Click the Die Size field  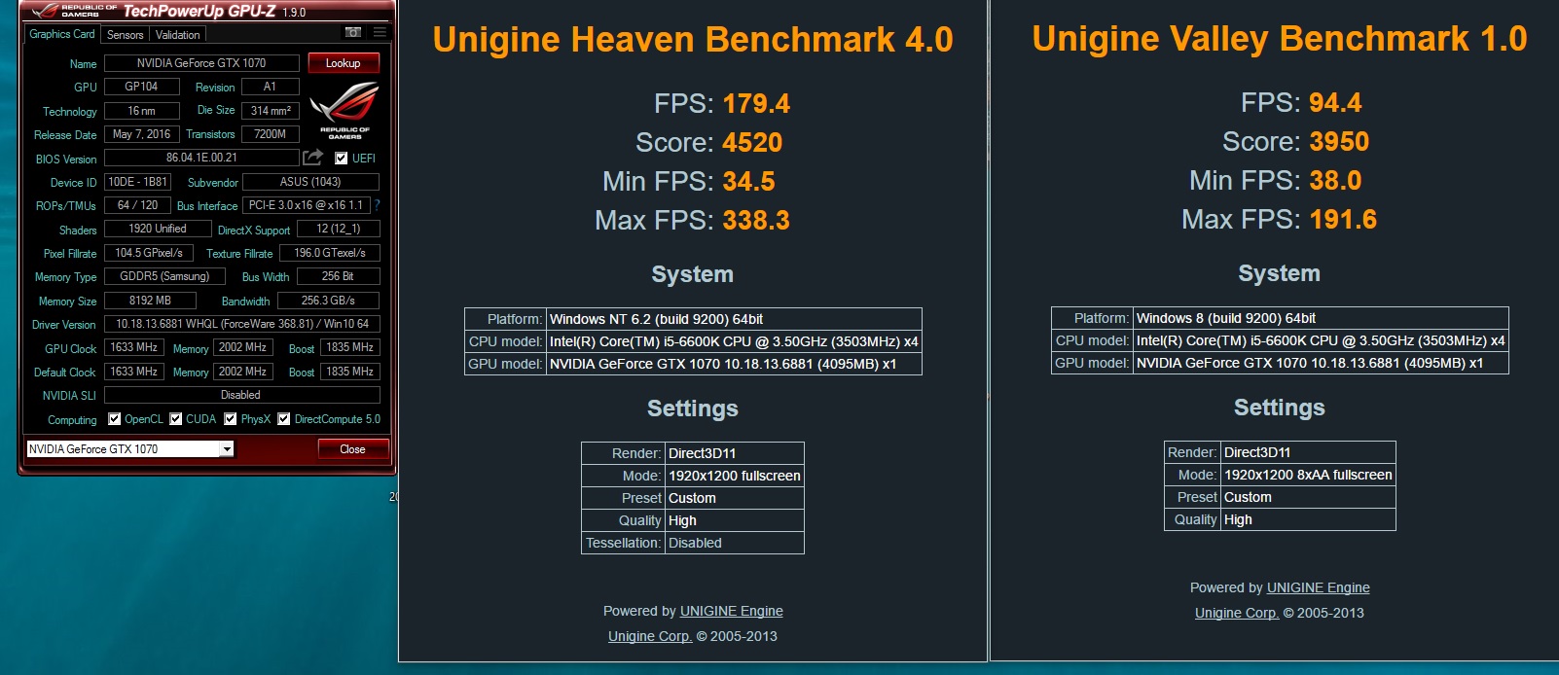(271, 111)
